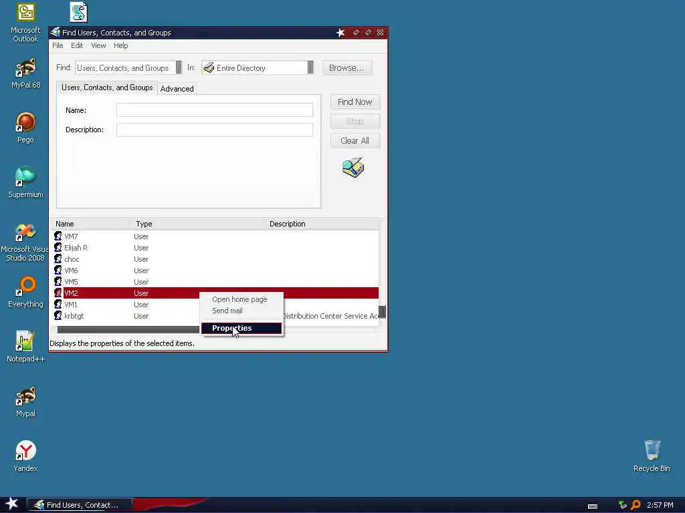The image size is (685, 513).
Task: Open the Edit menu
Action: click(77, 45)
